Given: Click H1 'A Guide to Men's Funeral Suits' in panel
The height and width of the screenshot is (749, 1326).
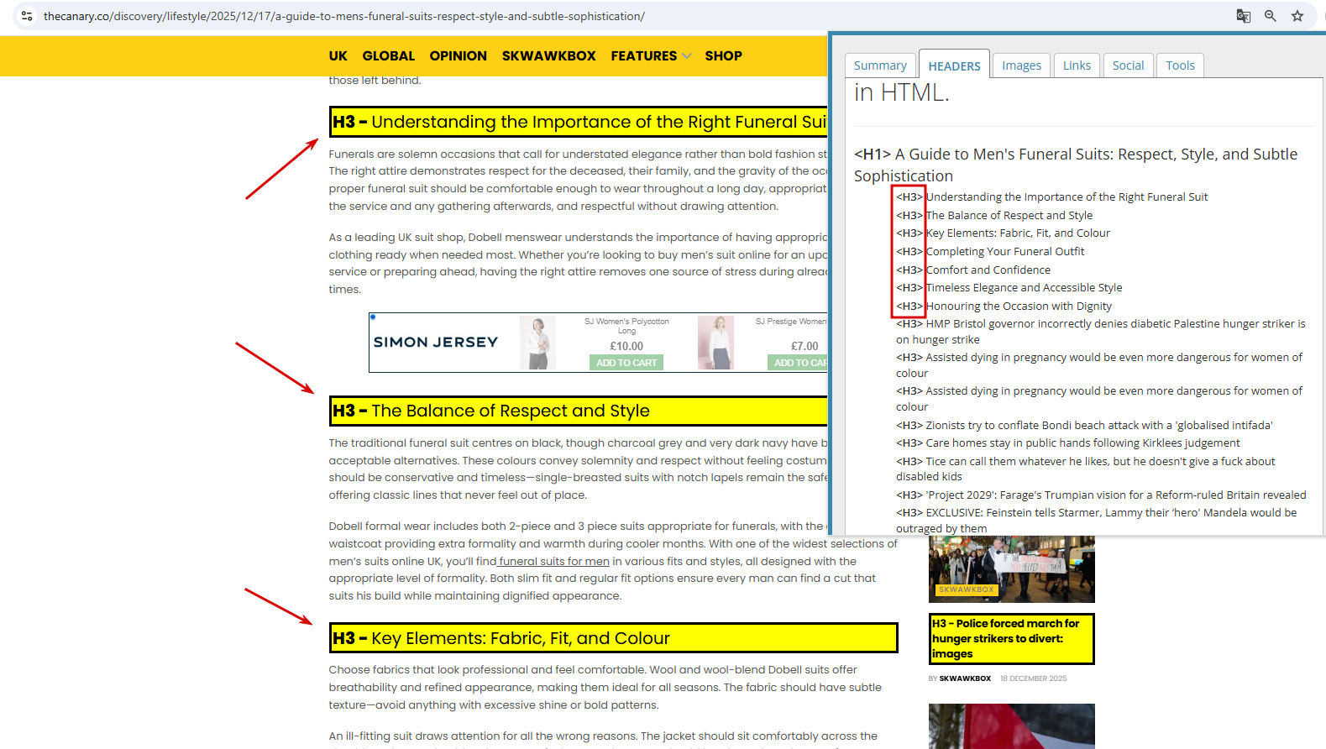Looking at the screenshot, I should point(1076,165).
